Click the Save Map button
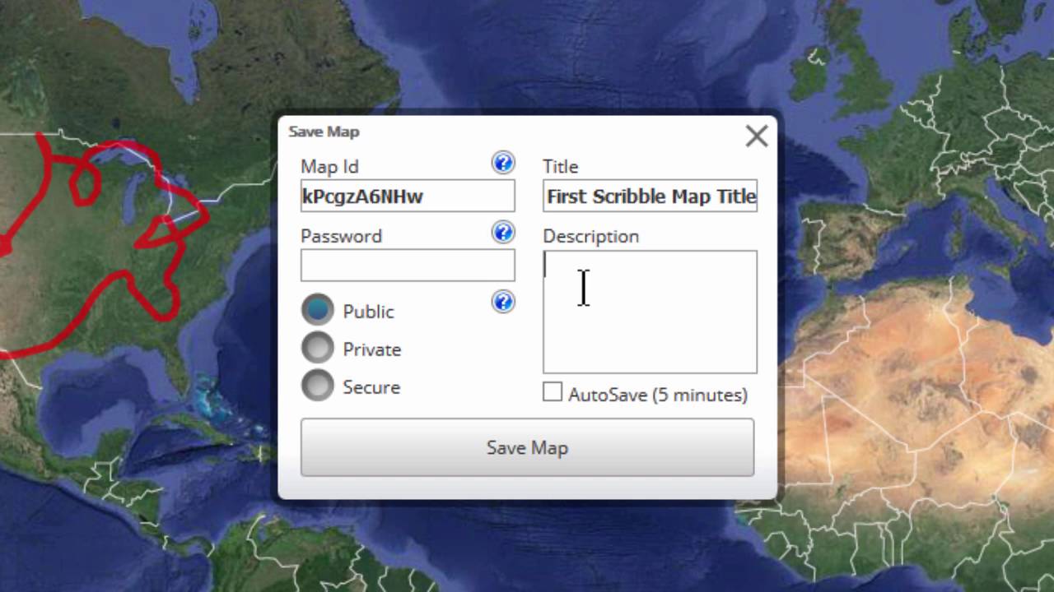This screenshot has width=1054, height=592. (x=527, y=447)
